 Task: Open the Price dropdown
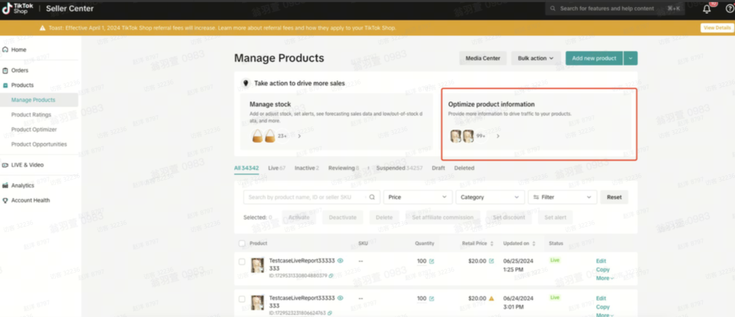(417, 197)
